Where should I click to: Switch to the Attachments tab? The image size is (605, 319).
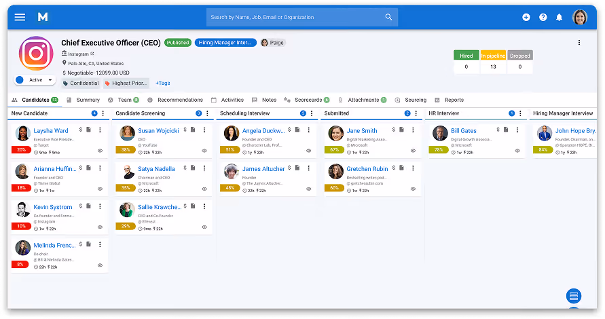click(x=363, y=100)
